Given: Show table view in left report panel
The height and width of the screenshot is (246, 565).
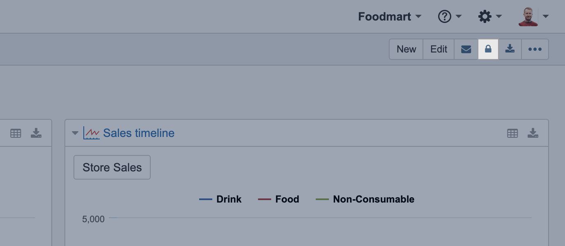Looking at the screenshot, I should (16, 133).
